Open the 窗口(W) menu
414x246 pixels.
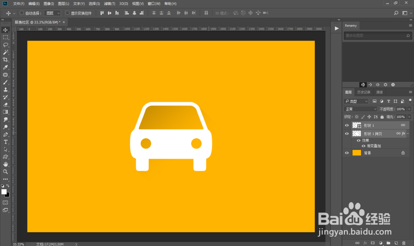(x=154, y=4)
